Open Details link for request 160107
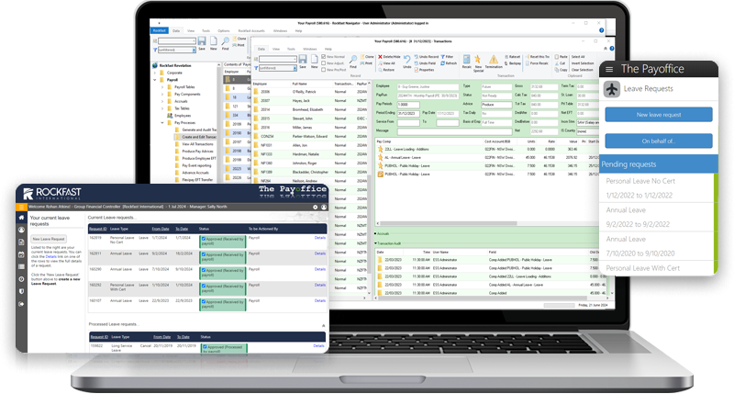The width and height of the screenshot is (734, 394). tap(319, 300)
